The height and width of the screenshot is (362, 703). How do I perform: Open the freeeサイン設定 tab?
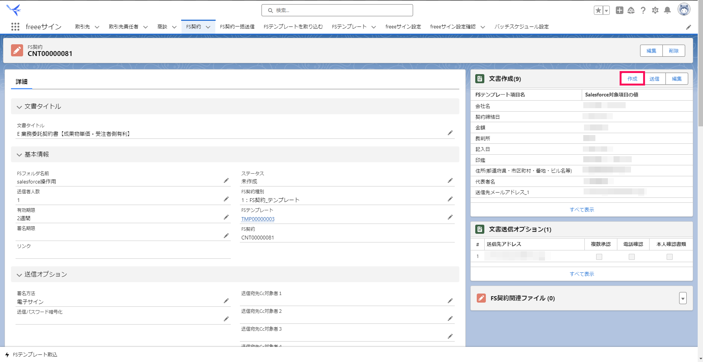click(x=403, y=26)
